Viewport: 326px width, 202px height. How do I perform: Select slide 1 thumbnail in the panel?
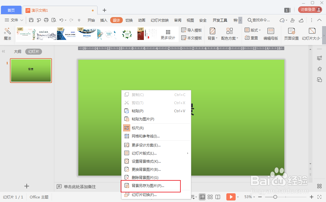tap(31, 71)
